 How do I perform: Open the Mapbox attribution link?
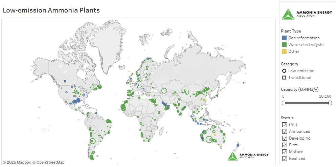coord(17,162)
